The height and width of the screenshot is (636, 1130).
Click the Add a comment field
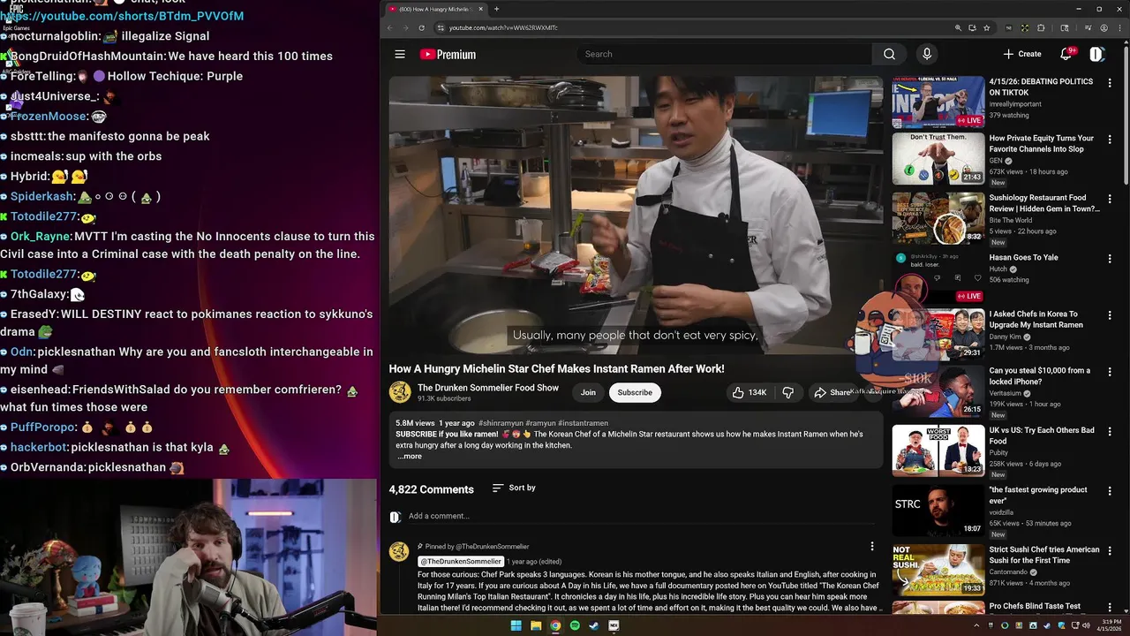pos(643,516)
